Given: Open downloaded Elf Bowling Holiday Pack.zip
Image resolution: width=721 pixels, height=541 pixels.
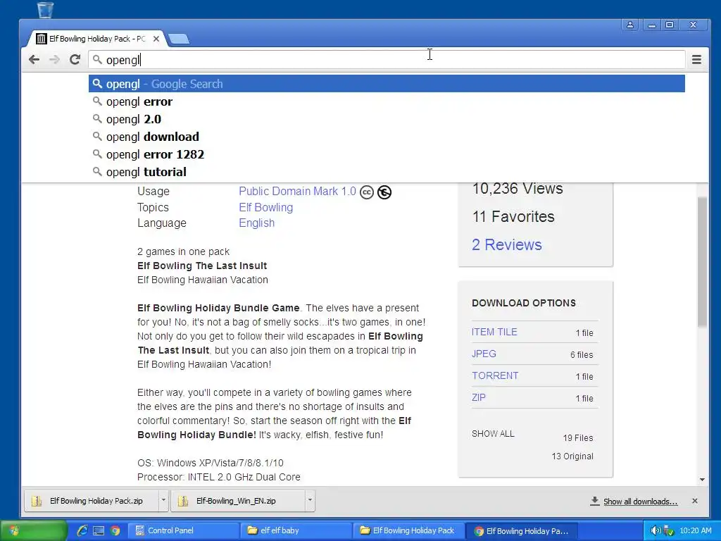Looking at the screenshot, I should 91,501.
